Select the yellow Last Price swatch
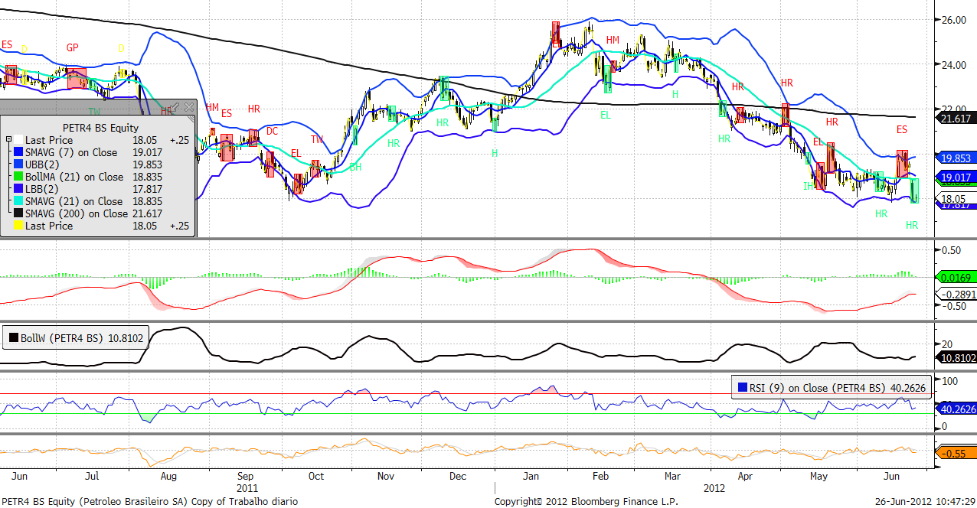 [18, 226]
